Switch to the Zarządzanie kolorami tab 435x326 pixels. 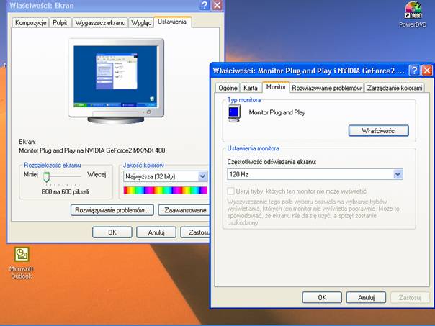[395, 88]
